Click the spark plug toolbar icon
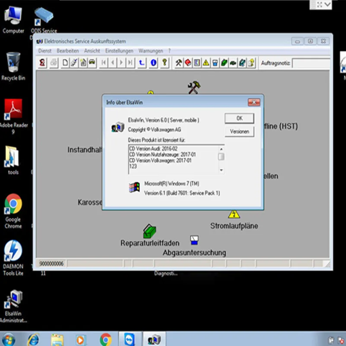Screen dimensions: 346x346 pyautogui.click(x=74, y=63)
